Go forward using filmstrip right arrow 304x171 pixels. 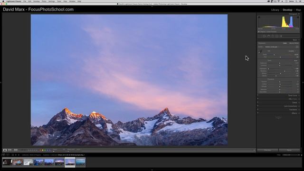click(x=19, y=155)
